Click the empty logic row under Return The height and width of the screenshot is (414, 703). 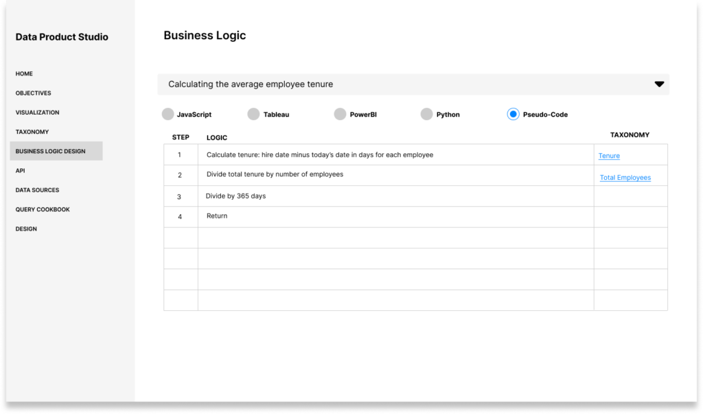[x=396, y=238]
